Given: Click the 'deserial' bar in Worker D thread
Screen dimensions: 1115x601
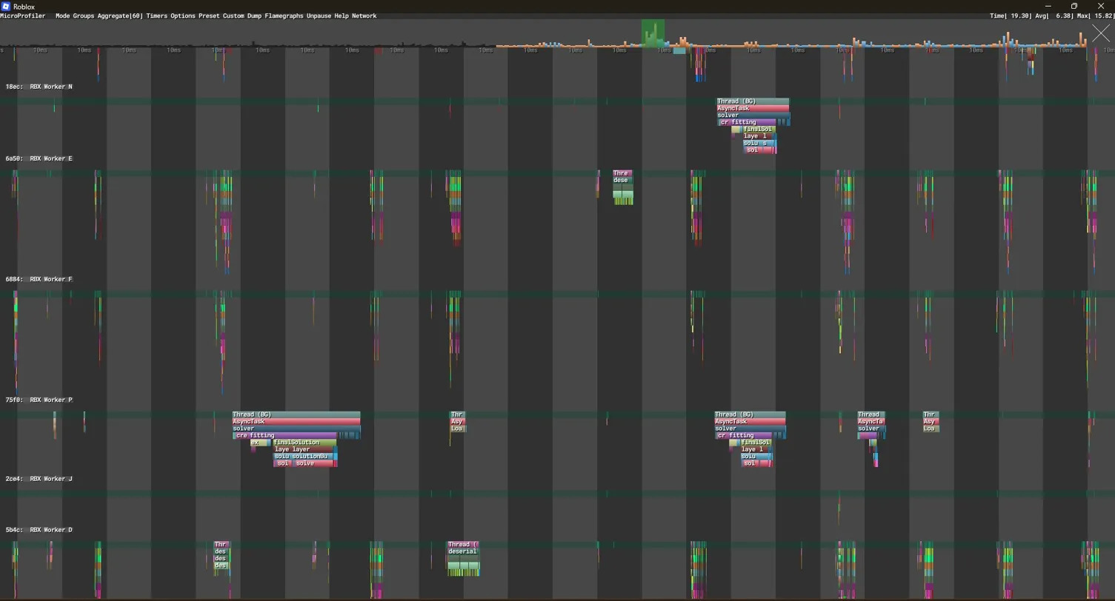Looking at the screenshot, I should click(x=464, y=551).
